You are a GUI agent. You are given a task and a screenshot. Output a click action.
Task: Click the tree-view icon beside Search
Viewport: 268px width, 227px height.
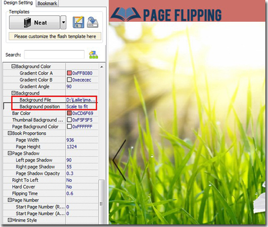pyautogui.click(x=93, y=55)
